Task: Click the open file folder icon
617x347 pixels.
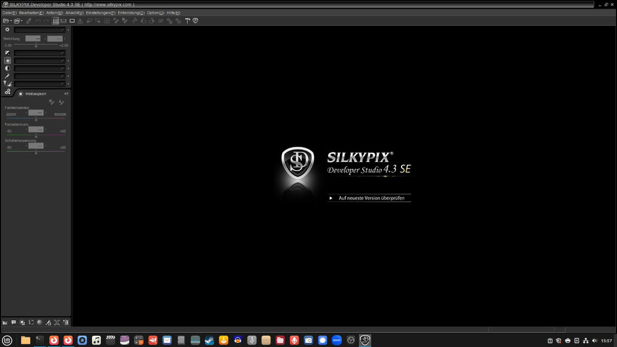Action: 6,21
